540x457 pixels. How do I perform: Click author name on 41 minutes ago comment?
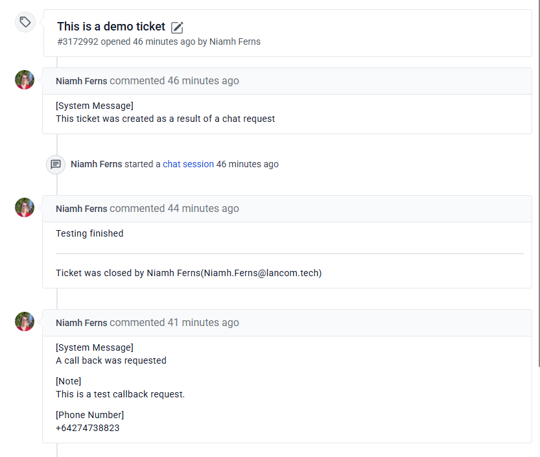[82, 323]
